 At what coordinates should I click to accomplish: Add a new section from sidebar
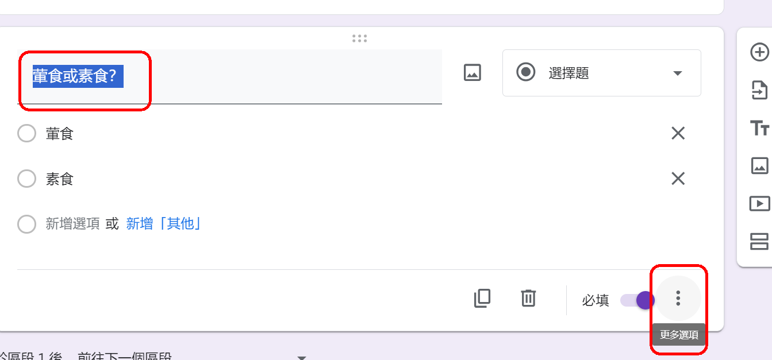759,241
